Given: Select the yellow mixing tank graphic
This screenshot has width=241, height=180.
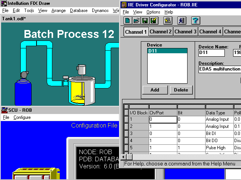Looking at the screenshot, I should pyautogui.click(x=82, y=91).
